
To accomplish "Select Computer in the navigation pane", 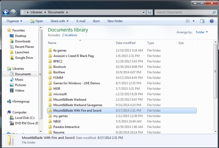I will click(x=17, y=112).
